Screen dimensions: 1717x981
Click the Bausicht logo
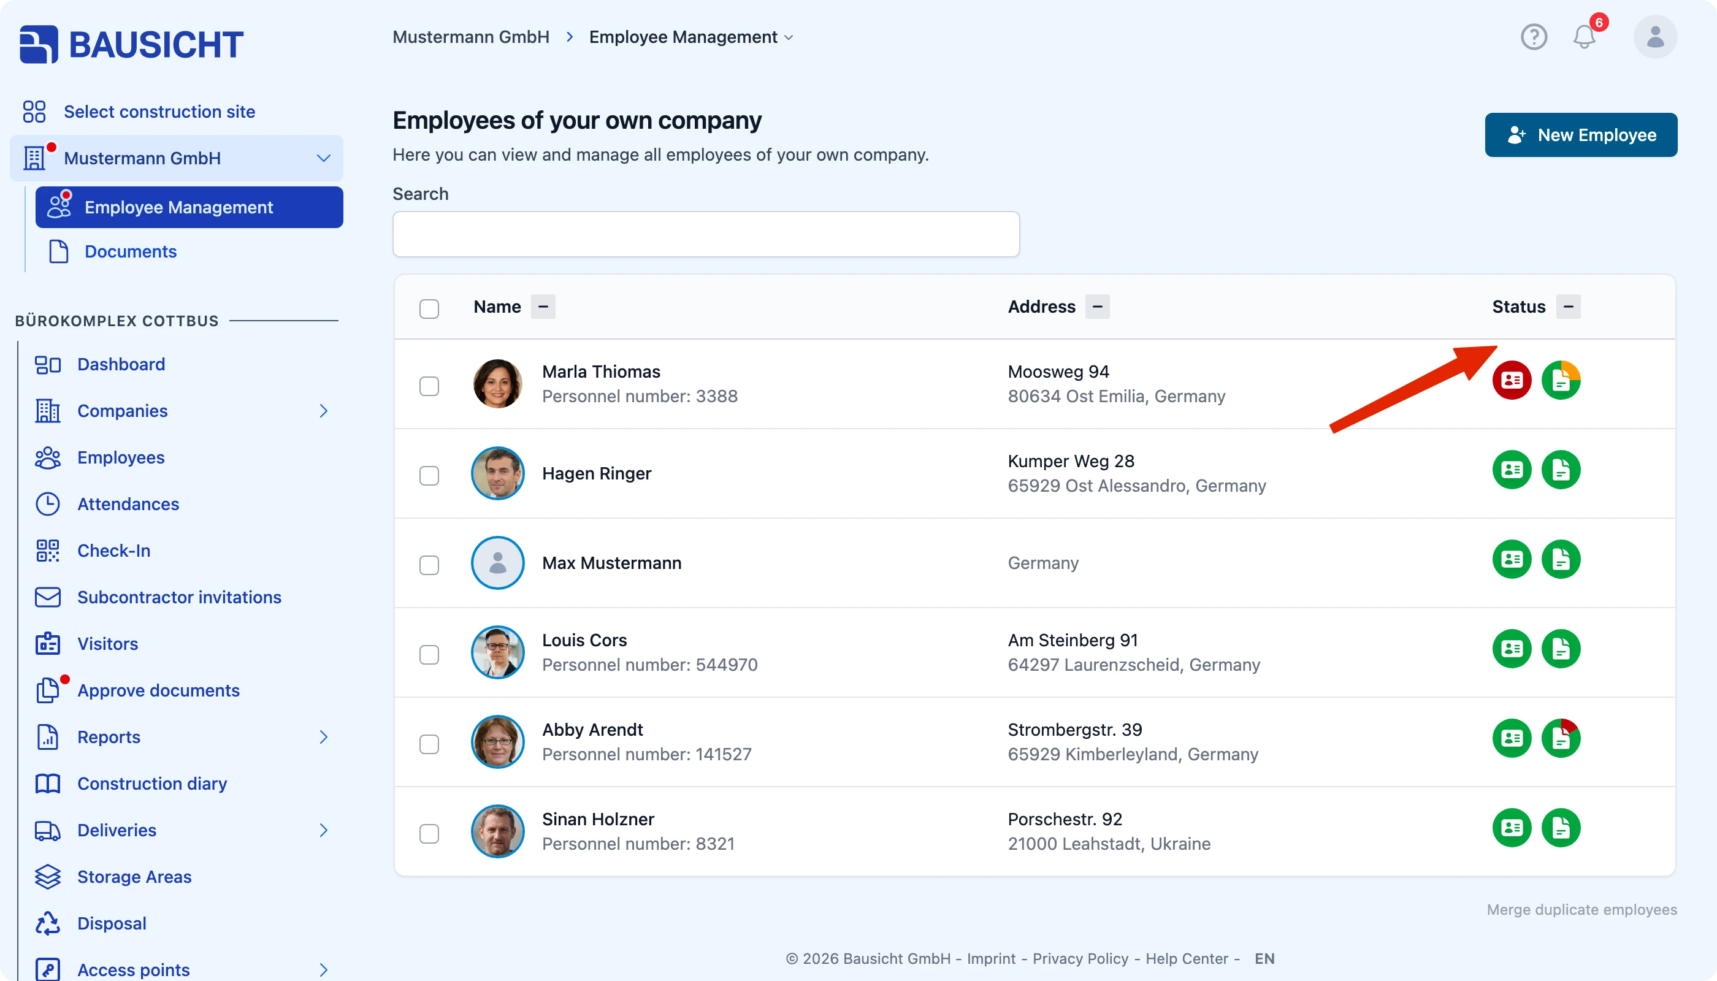pos(131,45)
